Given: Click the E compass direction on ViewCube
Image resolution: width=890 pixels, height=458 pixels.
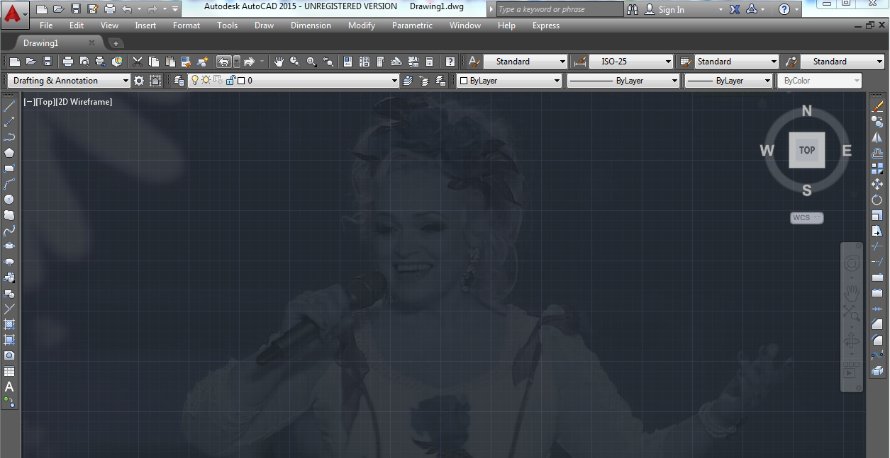Looking at the screenshot, I should [x=847, y=150].
